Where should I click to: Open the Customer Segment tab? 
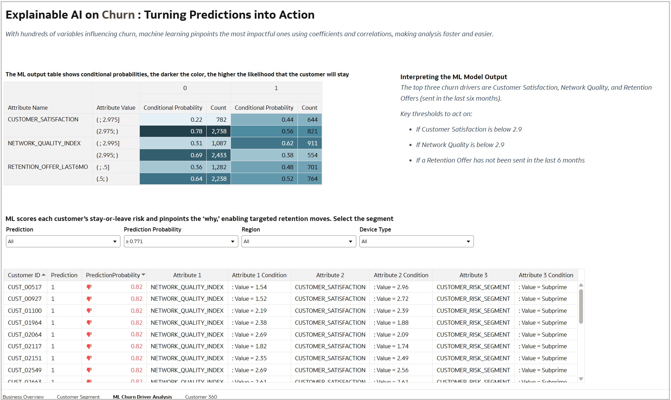click(x=78, y=397)
